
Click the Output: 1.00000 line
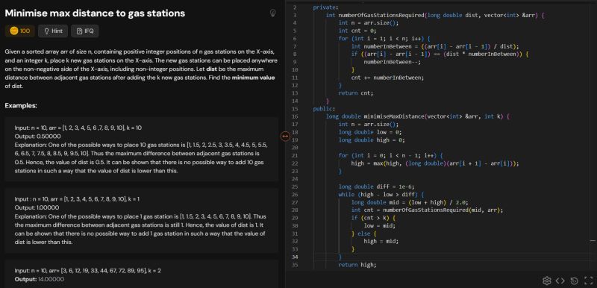tap(37, 207)
